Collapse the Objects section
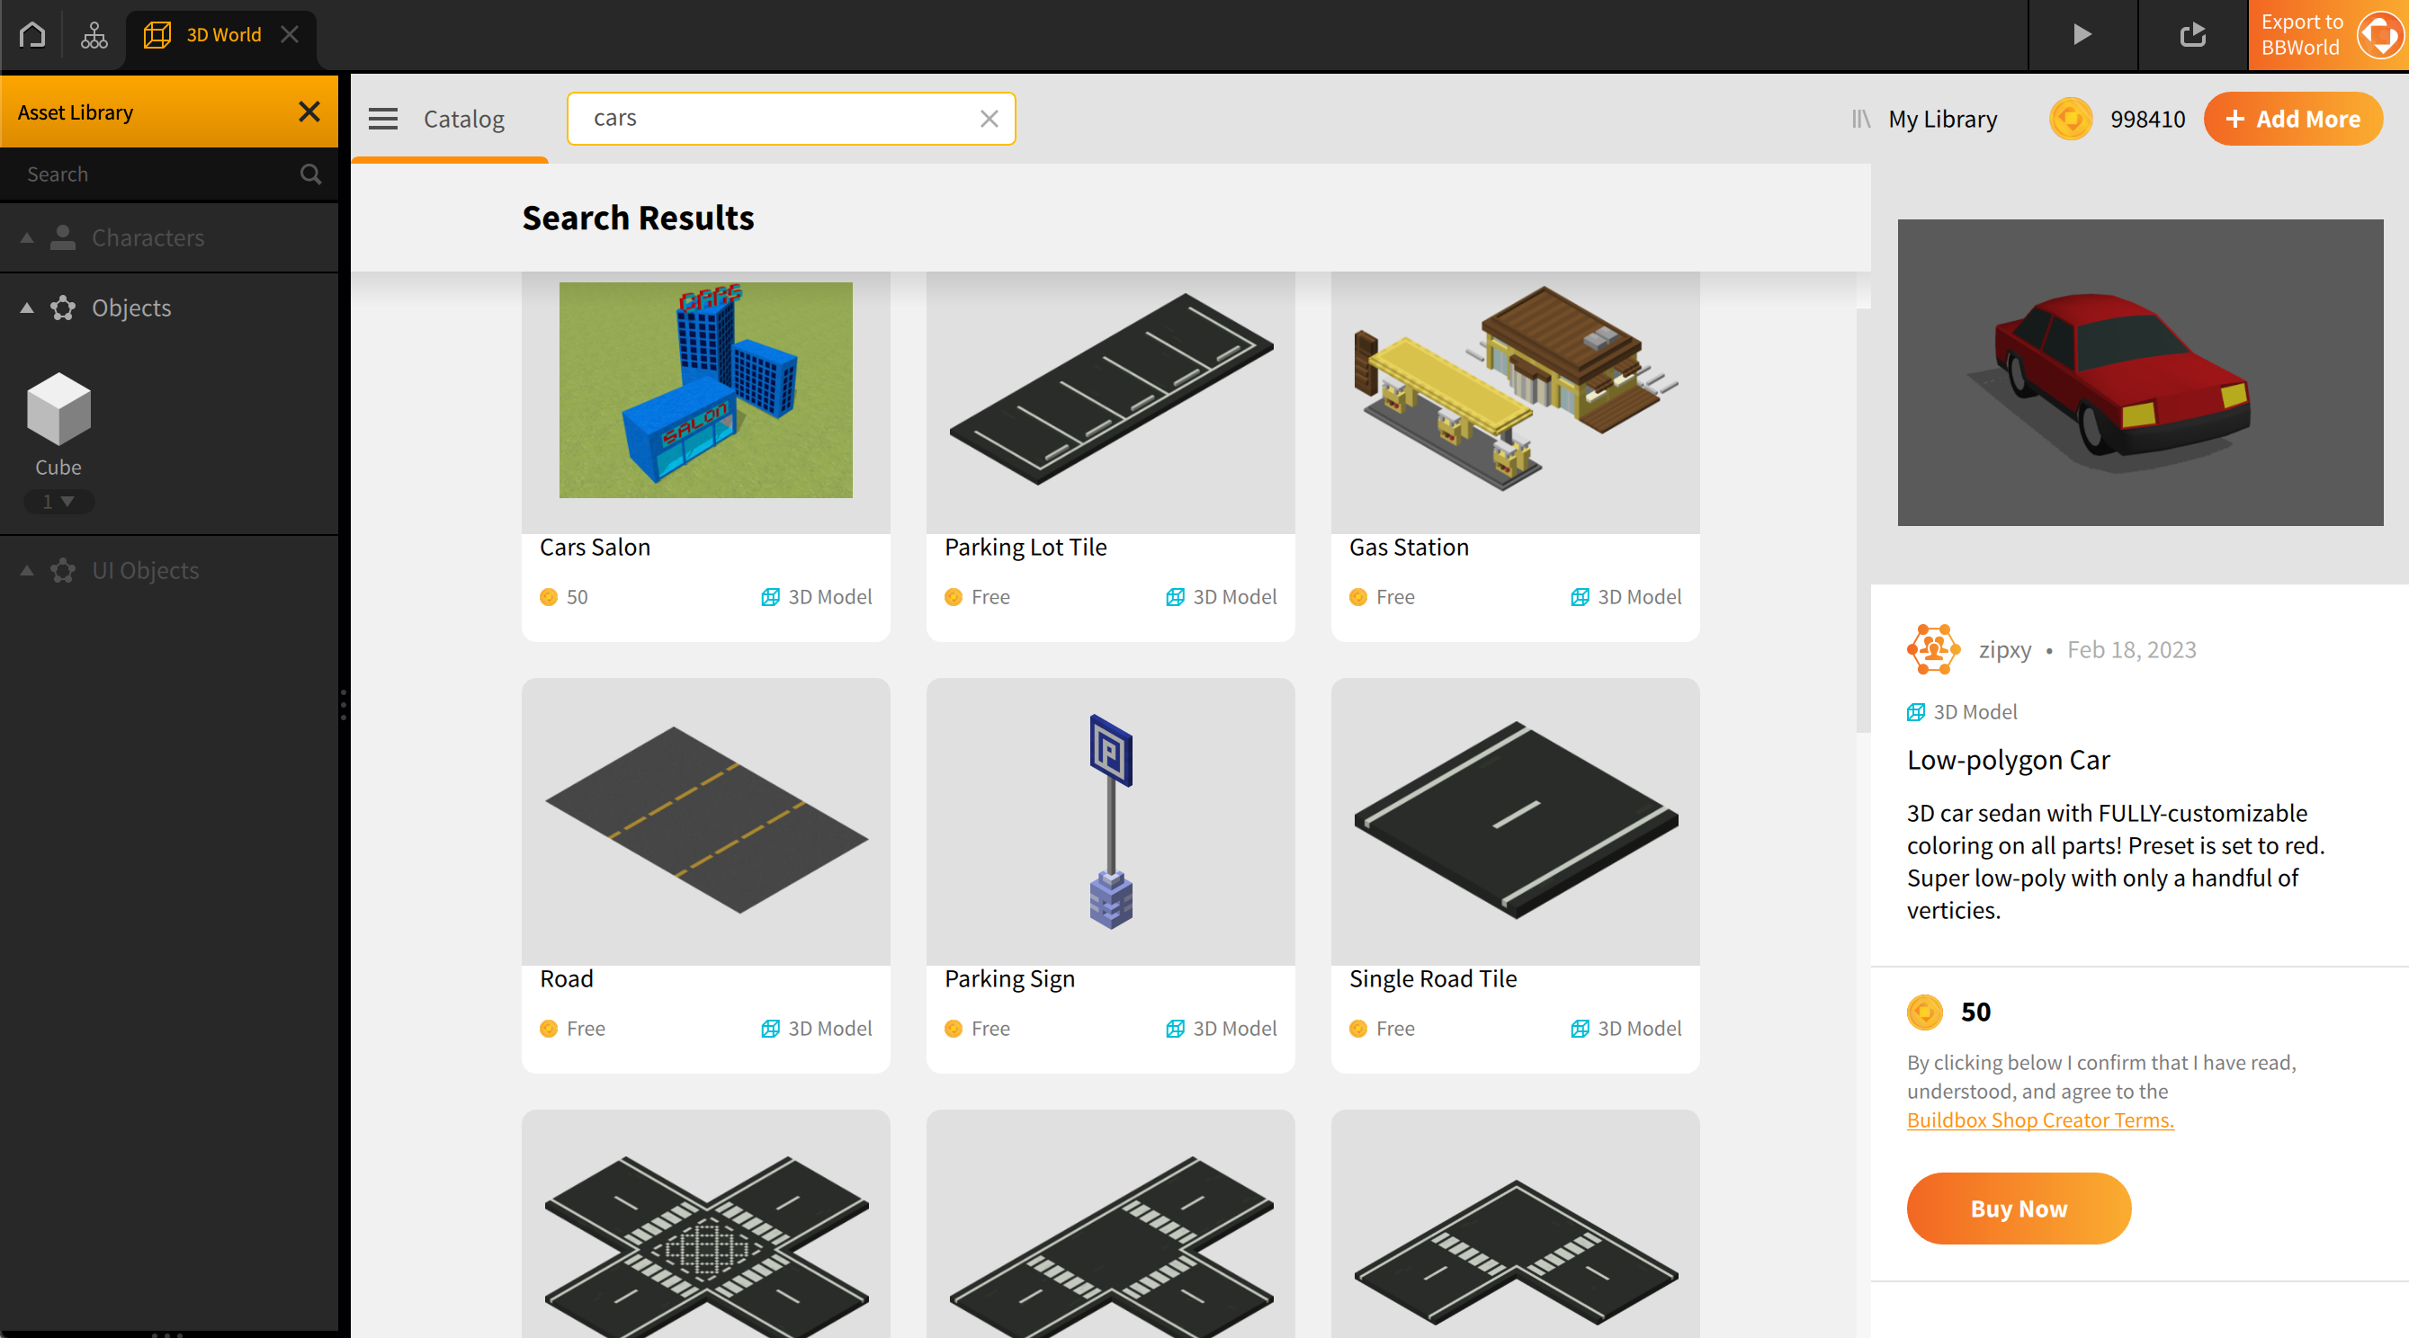This screenshot has height=1338, width=2409. (27, 308)
